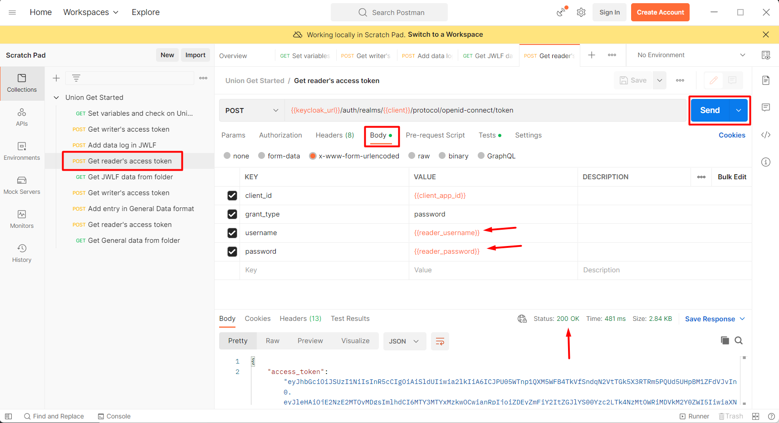The width and height of the screenshot is (779, 423).
Task: Open the Monitors sidebar icon
Action: coord(22,219)
